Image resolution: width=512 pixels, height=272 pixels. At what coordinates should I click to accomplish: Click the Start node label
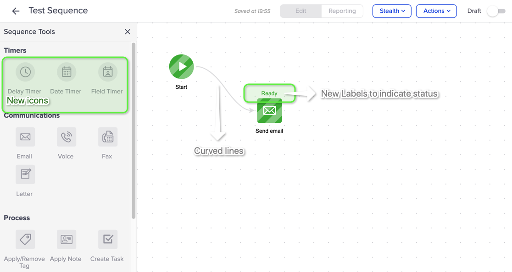coord(181,87)
